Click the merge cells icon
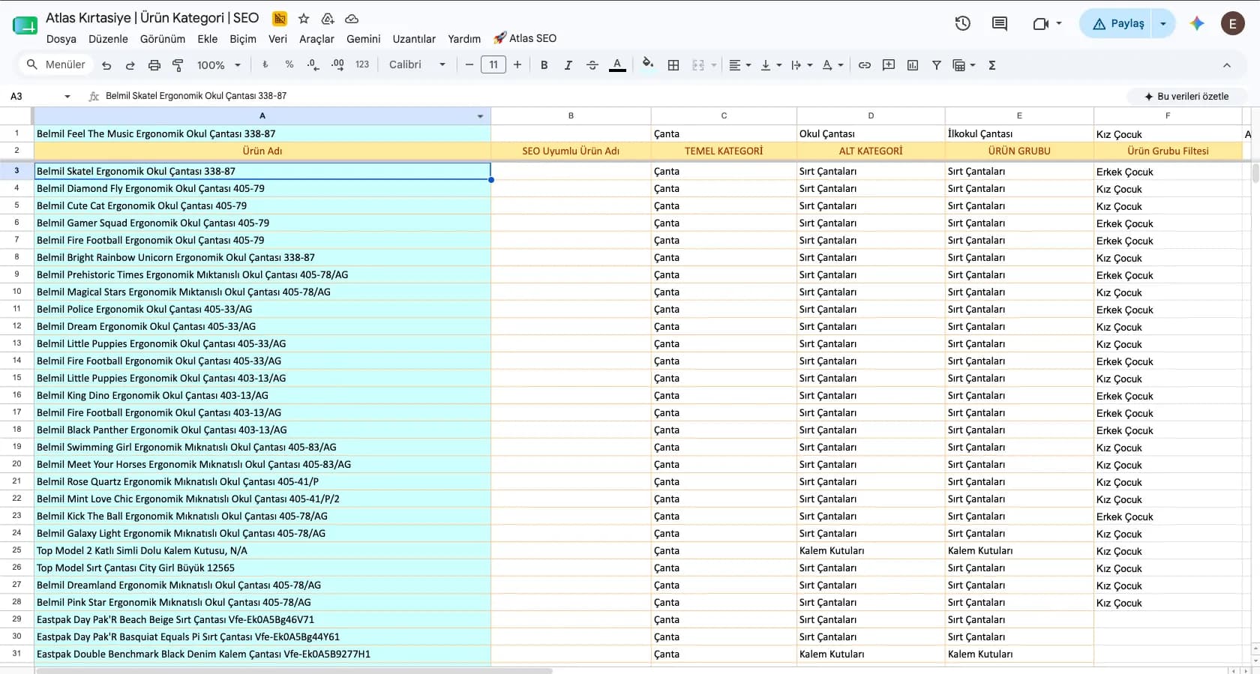The height and width of the screenshot is (674, 1260). 698,65
